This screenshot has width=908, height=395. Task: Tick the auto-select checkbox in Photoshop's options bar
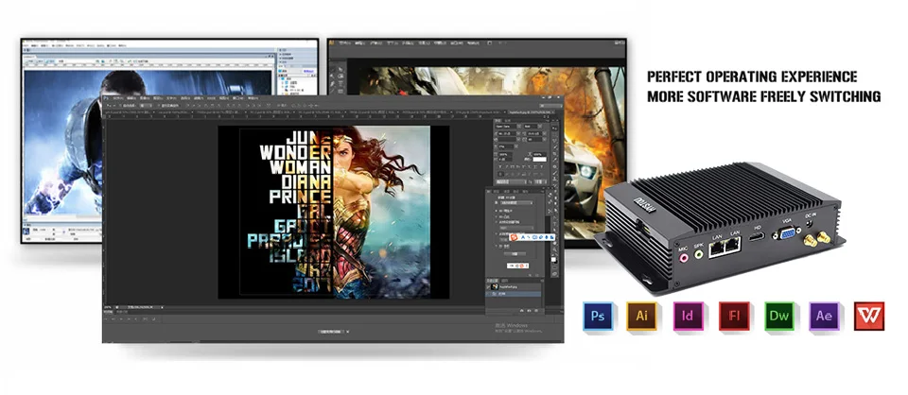point(120,105)
